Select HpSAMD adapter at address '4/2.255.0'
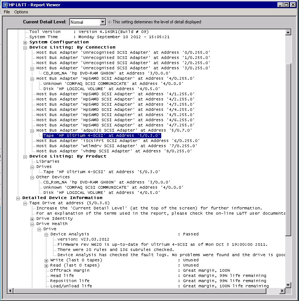Screen dimensions: 299x301 116,99
